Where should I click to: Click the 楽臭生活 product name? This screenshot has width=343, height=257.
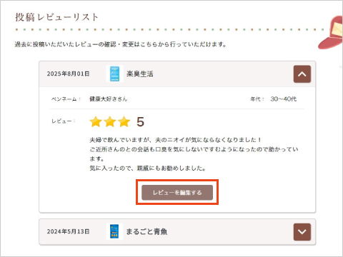[140, 74]
